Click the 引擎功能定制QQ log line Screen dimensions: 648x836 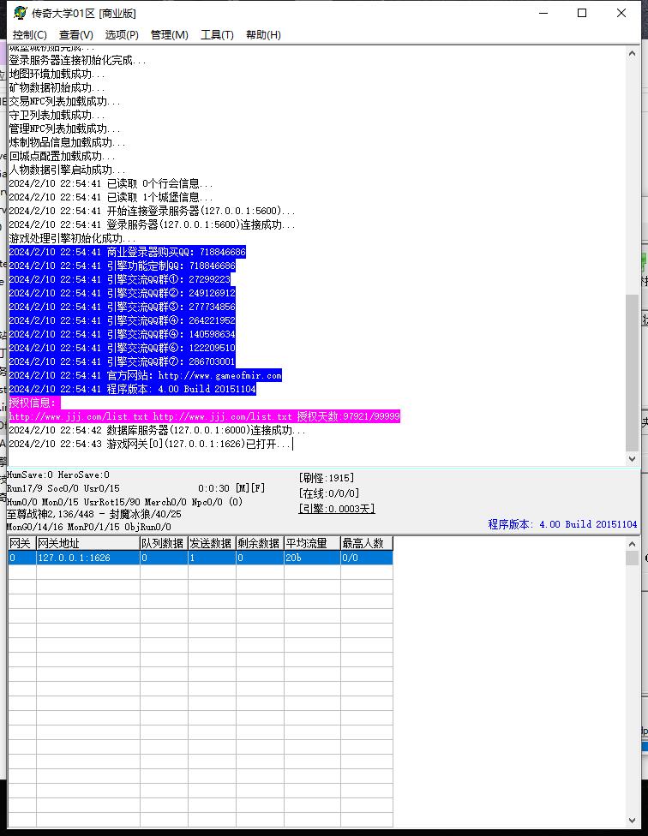[122, 266]
